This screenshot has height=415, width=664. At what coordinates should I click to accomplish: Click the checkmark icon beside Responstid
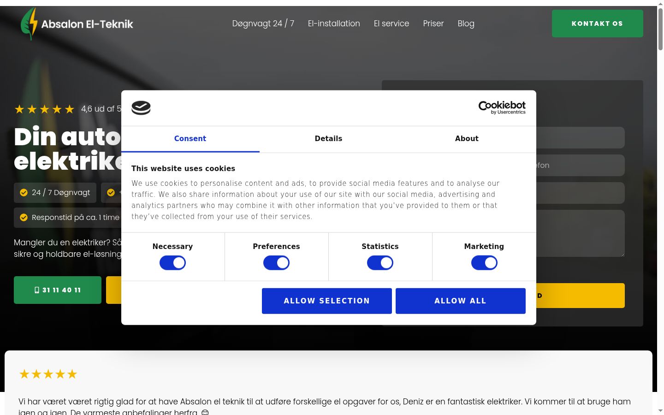(x=24, y=218)
